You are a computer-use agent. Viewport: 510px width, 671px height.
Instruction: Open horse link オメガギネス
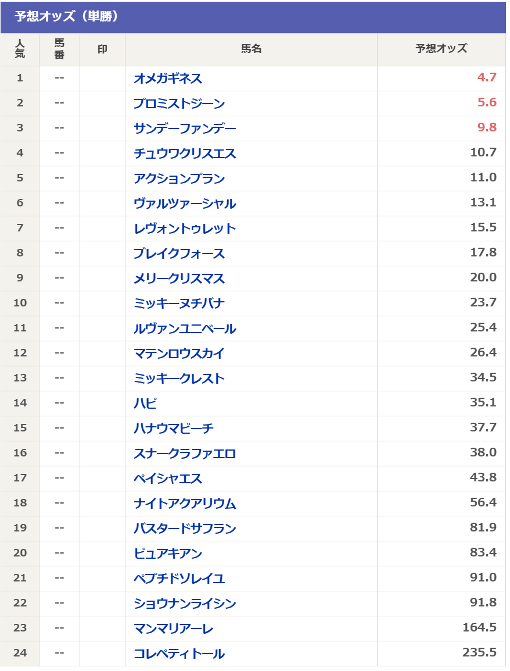click(x=168, y=78)
